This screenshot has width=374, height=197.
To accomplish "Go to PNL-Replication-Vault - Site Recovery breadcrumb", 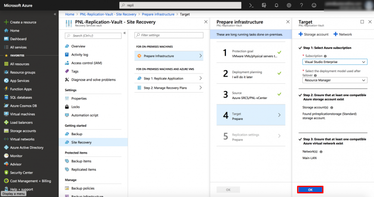I will point(108,14).
